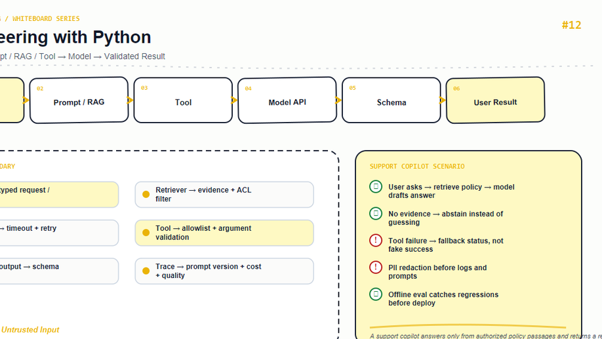Click arrow between Model API and Schema
602x339 pixels.
338,100
